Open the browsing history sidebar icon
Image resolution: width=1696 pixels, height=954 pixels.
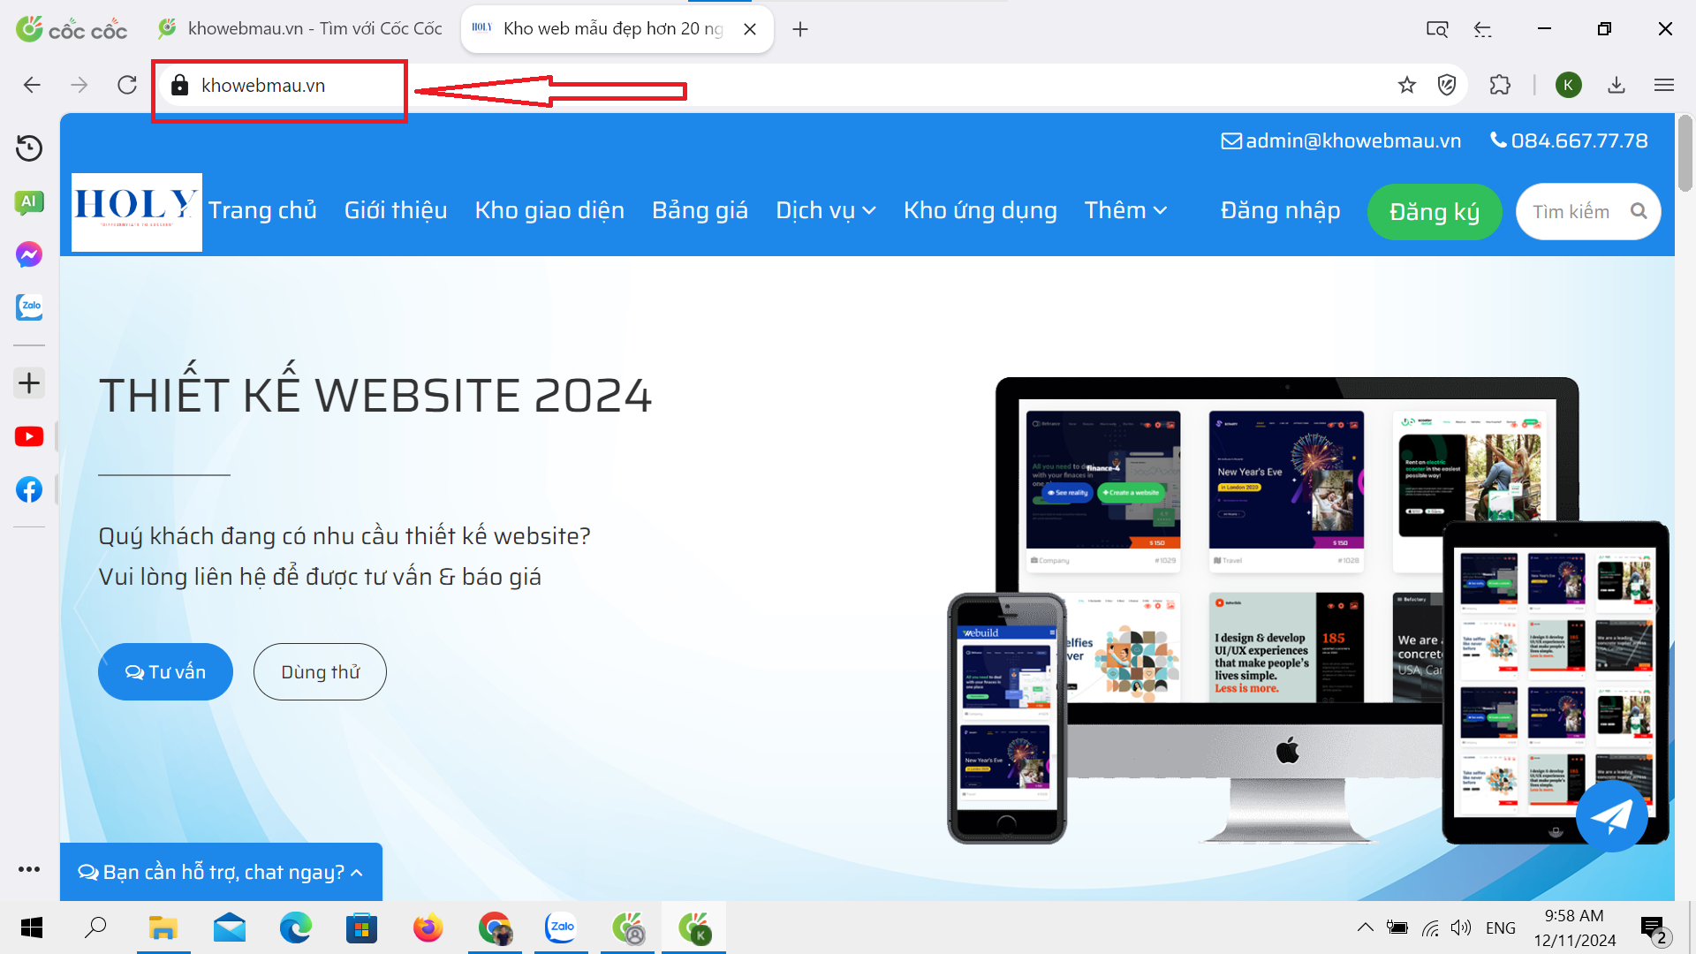pos(29,148)
